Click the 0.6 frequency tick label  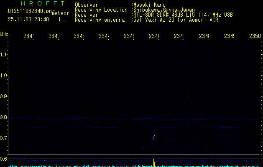point(4,159)
